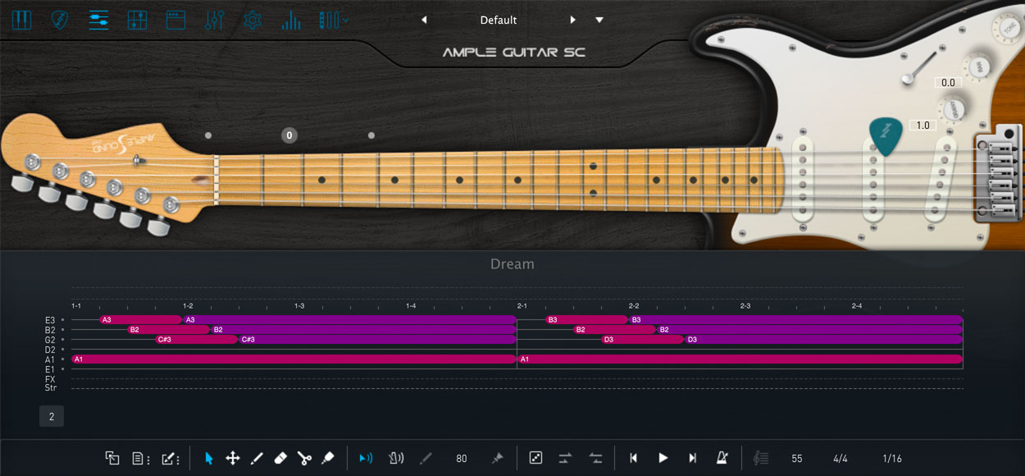The image size is (1025, 476).
Task: Open the amp window panel icon
Action: [175, 20]
